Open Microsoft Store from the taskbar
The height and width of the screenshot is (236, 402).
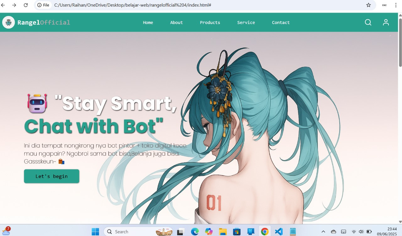pyautogui.click(x=237, y=232)
